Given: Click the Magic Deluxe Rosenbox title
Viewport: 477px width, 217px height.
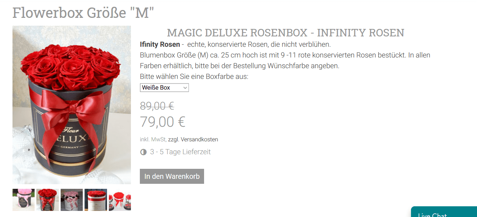Looking at the screenshot, I should [285, 33].
